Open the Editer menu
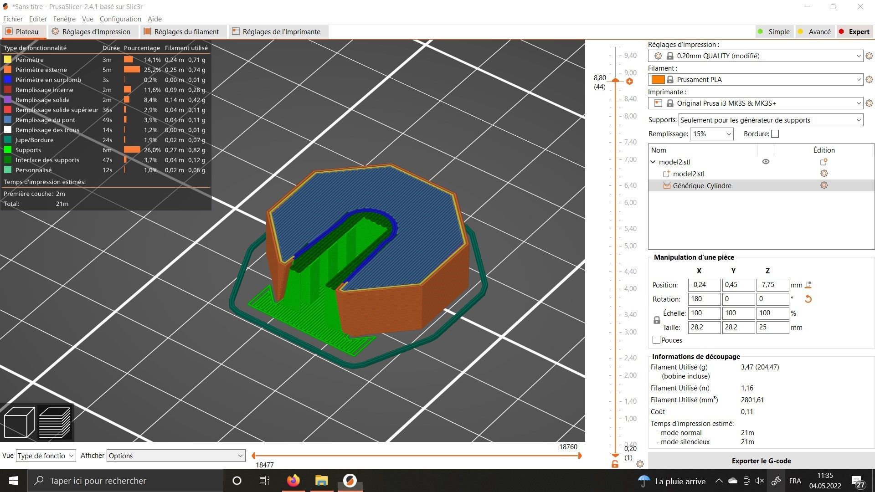 coord(38,19)
